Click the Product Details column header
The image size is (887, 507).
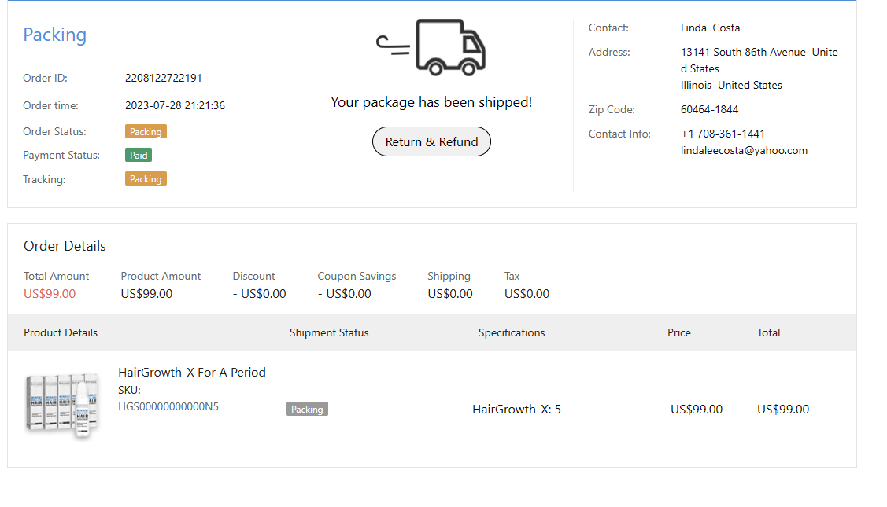coord(61,332)
